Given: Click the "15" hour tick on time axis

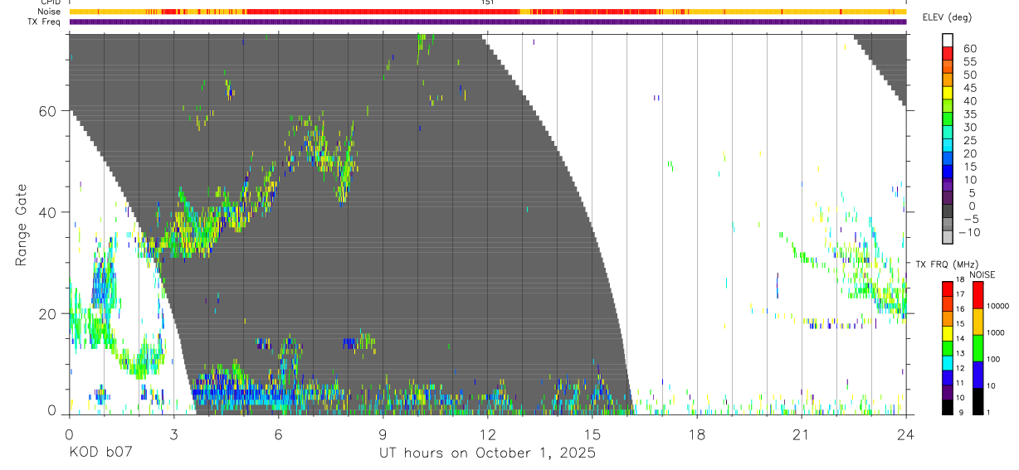Looking at the screenshot, I should (592, 434).
